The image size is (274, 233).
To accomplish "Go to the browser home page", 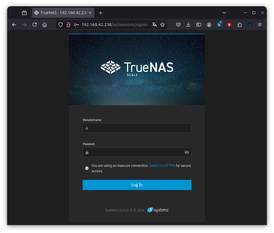I will click(44, 25).
